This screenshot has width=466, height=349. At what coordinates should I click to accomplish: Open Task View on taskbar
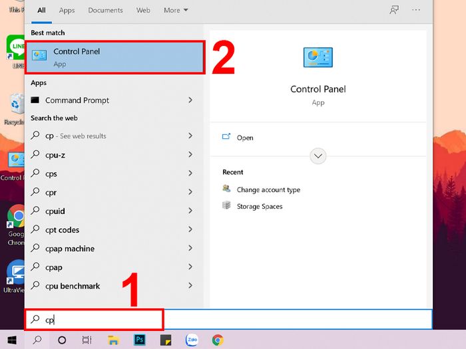87,340
